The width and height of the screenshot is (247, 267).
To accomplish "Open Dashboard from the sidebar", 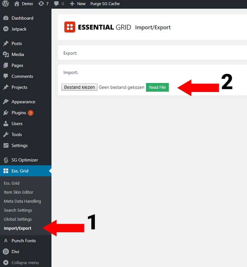I will 22,18.
